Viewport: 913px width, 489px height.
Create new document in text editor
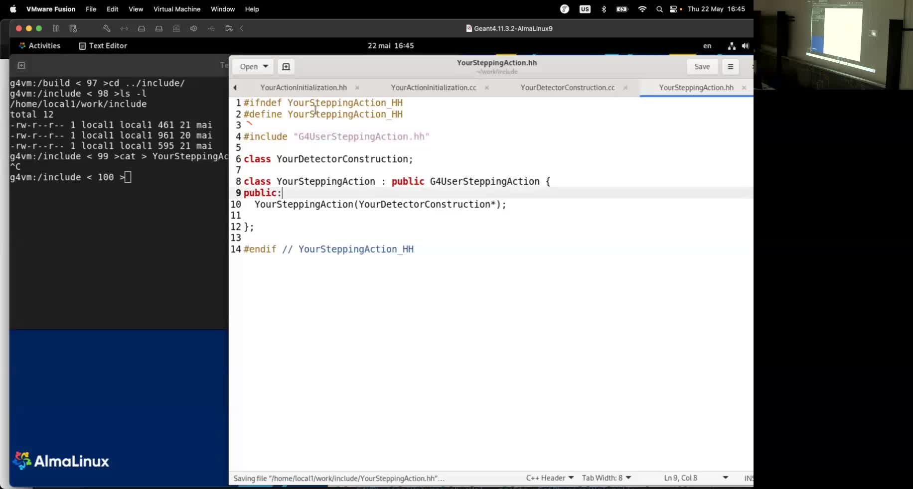pyautogui.click(x=286, y=67)
